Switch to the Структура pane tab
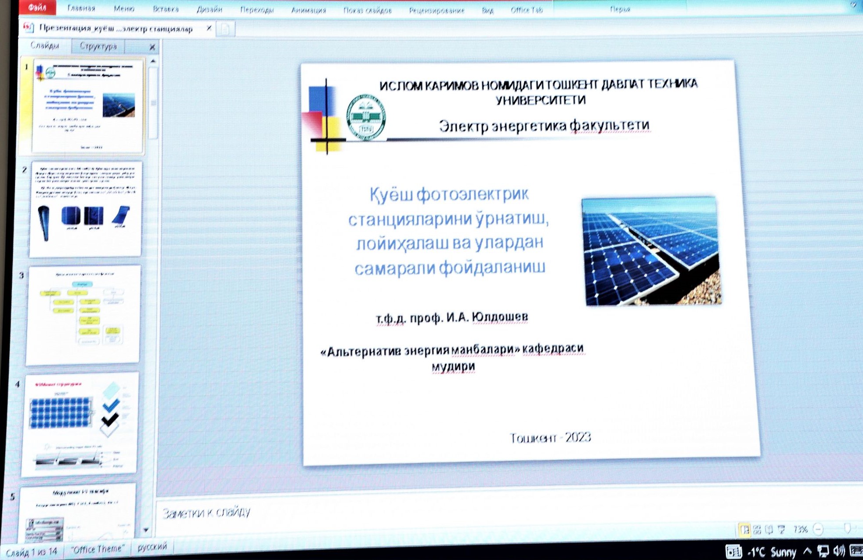 [x=98, y=46]
